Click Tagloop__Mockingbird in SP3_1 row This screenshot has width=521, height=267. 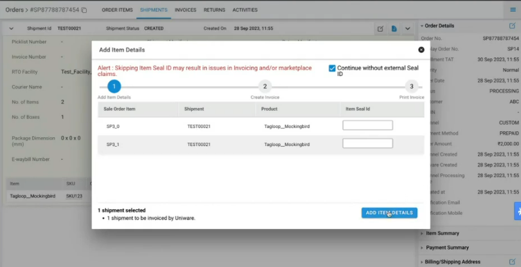tap(287, 144)
